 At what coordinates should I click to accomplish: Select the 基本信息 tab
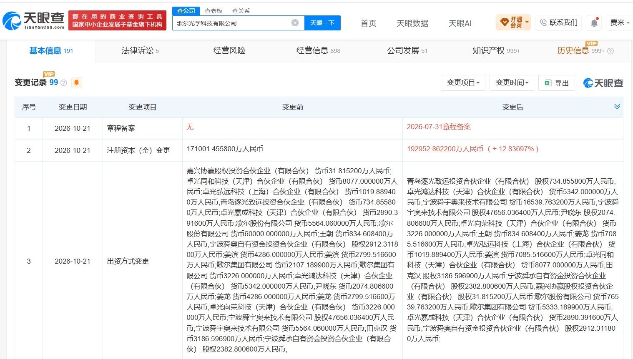[x=51, y=51]
